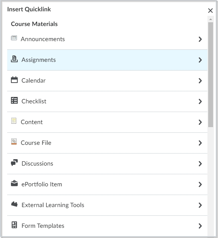
Task: Click the External Learning Tools brick icon
Action: pos(14,204)
